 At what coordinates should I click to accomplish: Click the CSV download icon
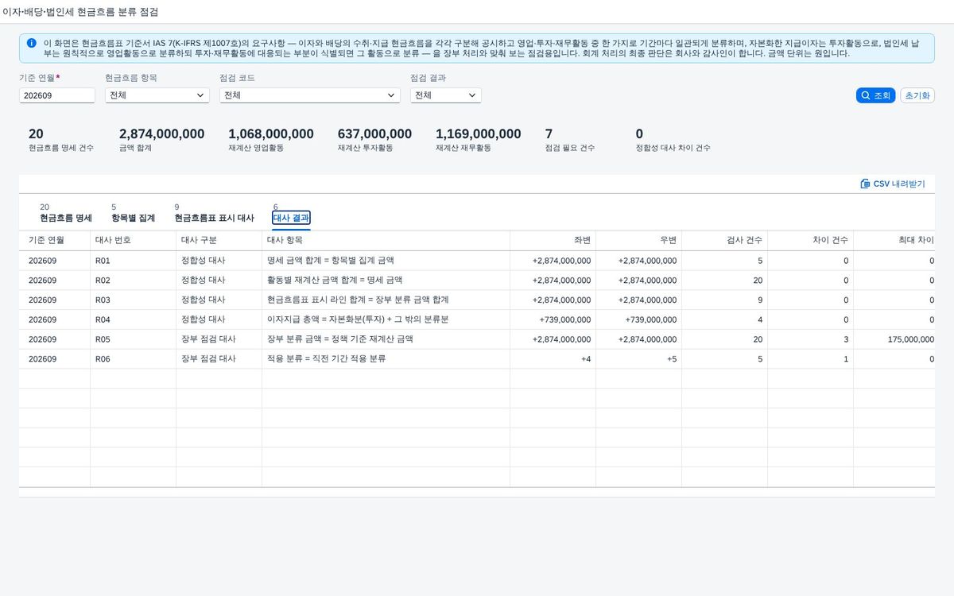pyautogui.click(x=865, y=184)
